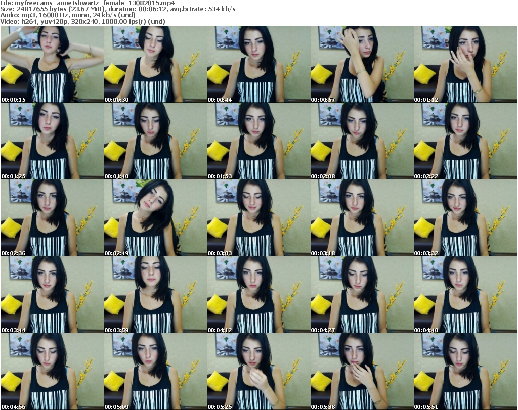Select the thumbnail stamped 00:00:44
This screenshot has width=518, height=410.
click(x=258, y=64)
